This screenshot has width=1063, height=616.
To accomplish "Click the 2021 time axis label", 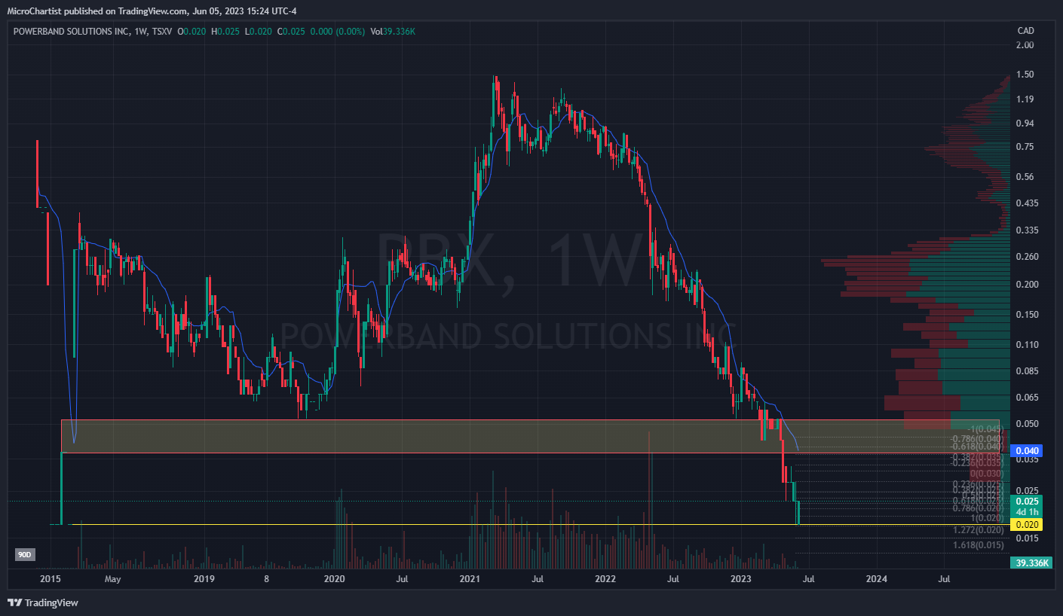I will (470, 579).
